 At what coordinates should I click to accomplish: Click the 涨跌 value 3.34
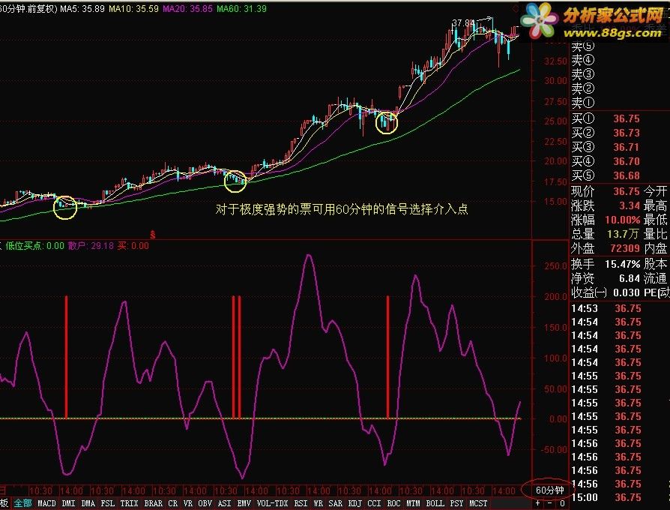(630, 205)
